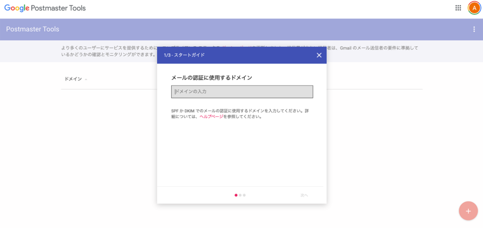Select the second step indicator dot

(x=240, y=195)
